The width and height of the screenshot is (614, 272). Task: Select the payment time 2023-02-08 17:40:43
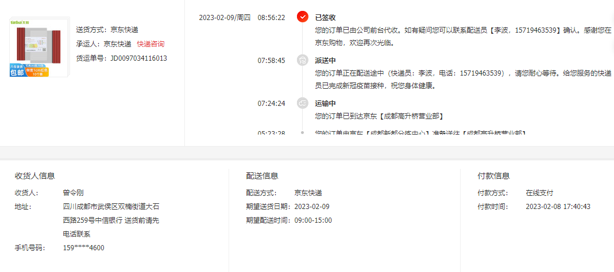558,207
